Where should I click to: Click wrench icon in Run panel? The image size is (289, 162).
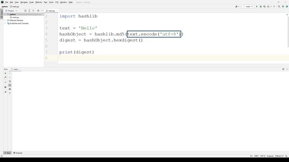click(x=5, y=77)
